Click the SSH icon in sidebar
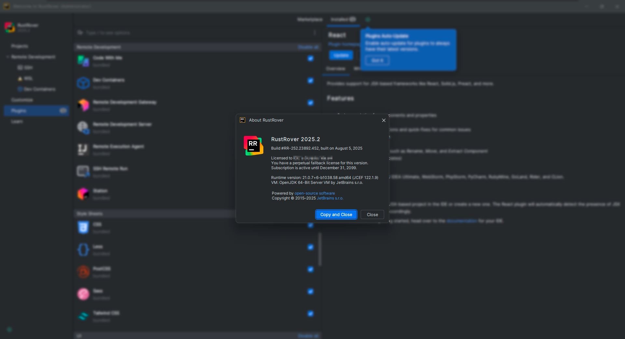The width and height of the screenshot is (625, 339). (x=20, y=68)
